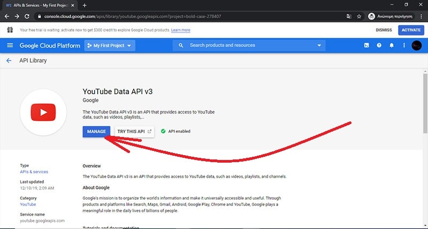Reload the page in browser

coord(28,16)
